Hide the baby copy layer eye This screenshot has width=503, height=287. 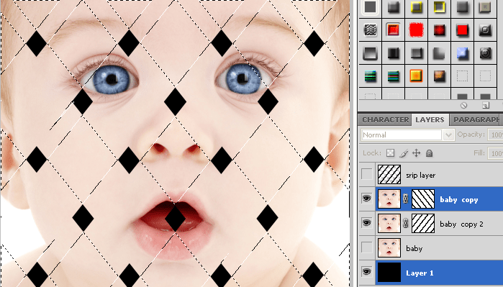367,199
